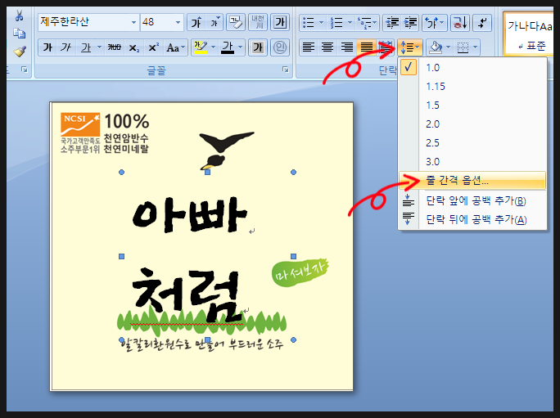Toggle Align Right
Viewport: 560px width, 418px height.
(x=347, y=47)
